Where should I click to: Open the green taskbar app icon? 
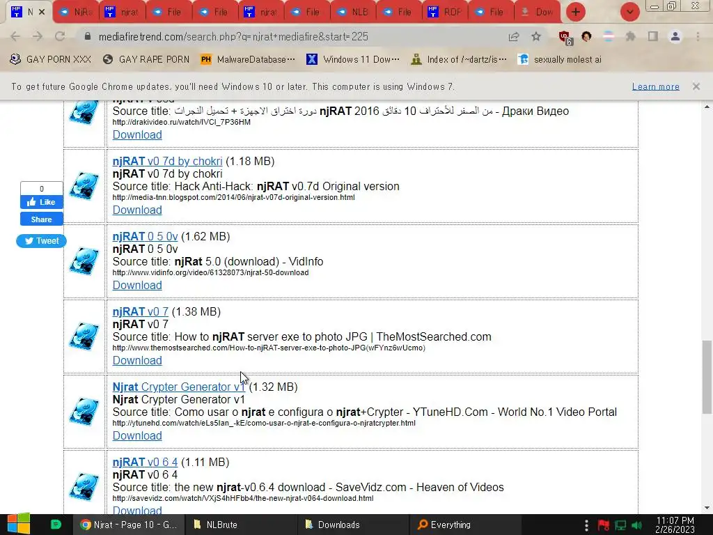pyautogui.click(x=56, y=525)
